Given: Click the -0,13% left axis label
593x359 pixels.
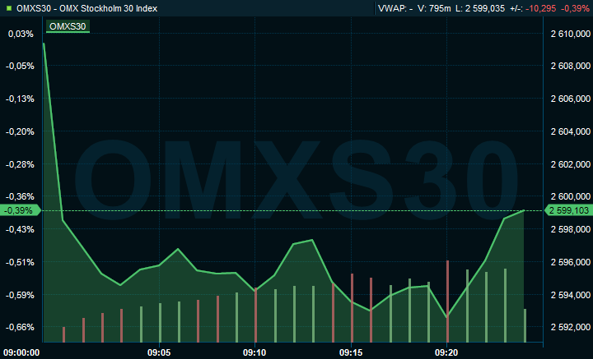Looking at the screenshot, I should pyautogui.click(x=20, y=99).
